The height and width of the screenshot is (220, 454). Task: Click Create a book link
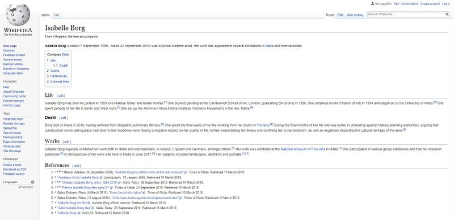(12, 165)
